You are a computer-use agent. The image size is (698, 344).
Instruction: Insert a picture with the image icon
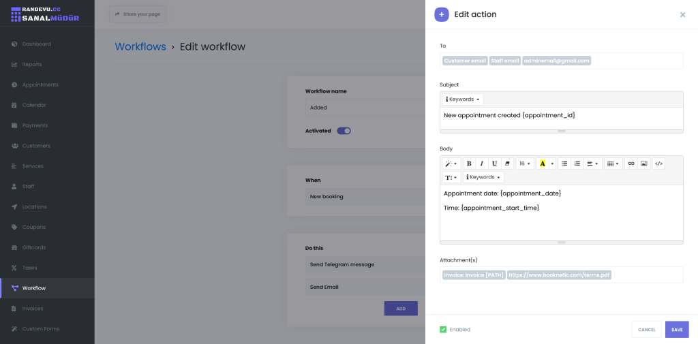(x=644, y=163)
